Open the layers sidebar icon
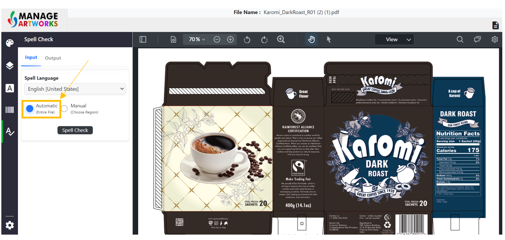 pos(9,66)
